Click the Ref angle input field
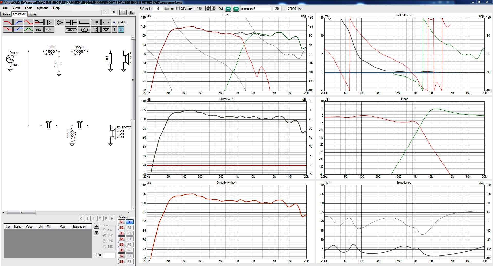 (158, 9)
